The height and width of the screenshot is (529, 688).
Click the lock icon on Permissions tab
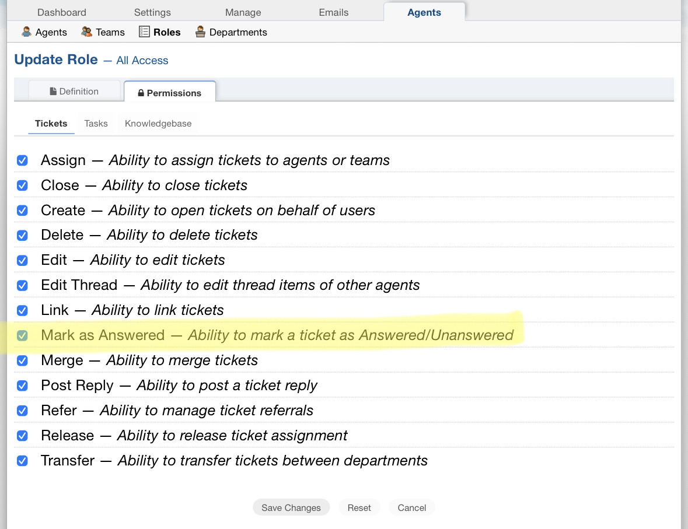point(141,93)
